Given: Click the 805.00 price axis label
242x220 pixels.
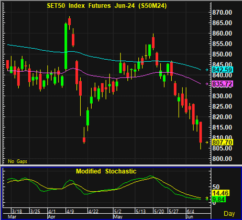Looking at the screenshot, I should tap(222, 148).
